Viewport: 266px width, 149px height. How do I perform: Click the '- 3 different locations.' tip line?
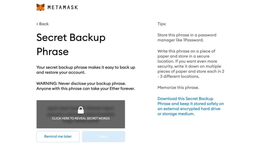(x=178, y=76)
